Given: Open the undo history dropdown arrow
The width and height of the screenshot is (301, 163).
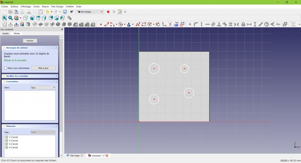Looking at the screenshot, I should [52, 12].
